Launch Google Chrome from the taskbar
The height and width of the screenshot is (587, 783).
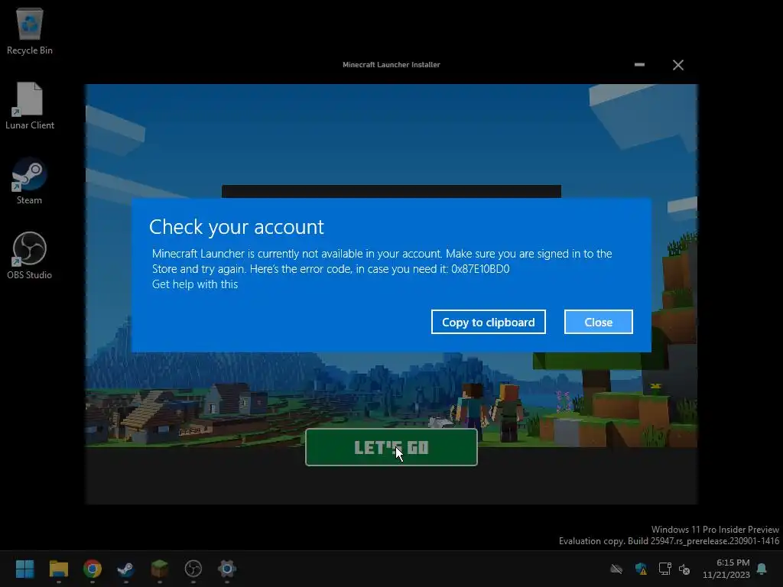[93, 569]
